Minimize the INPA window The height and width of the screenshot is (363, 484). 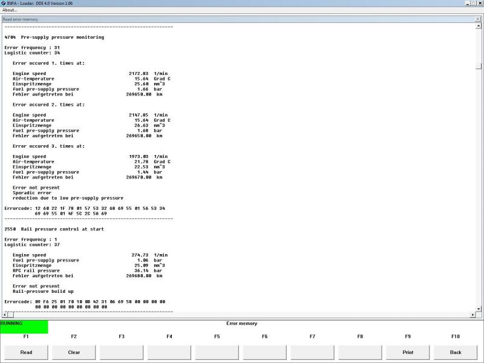click(x=468, y=4)
